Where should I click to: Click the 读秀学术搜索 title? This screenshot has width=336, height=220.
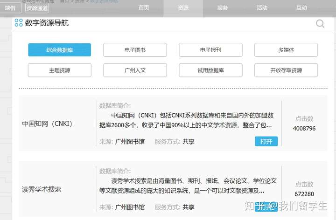click(42, 189)
